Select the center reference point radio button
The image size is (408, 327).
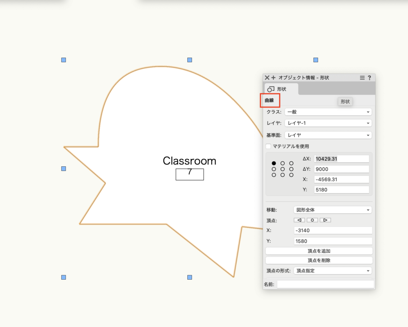(282, 169)
